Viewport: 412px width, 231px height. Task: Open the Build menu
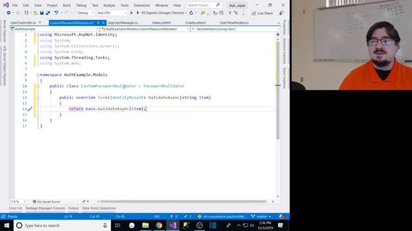click(66, 5)
